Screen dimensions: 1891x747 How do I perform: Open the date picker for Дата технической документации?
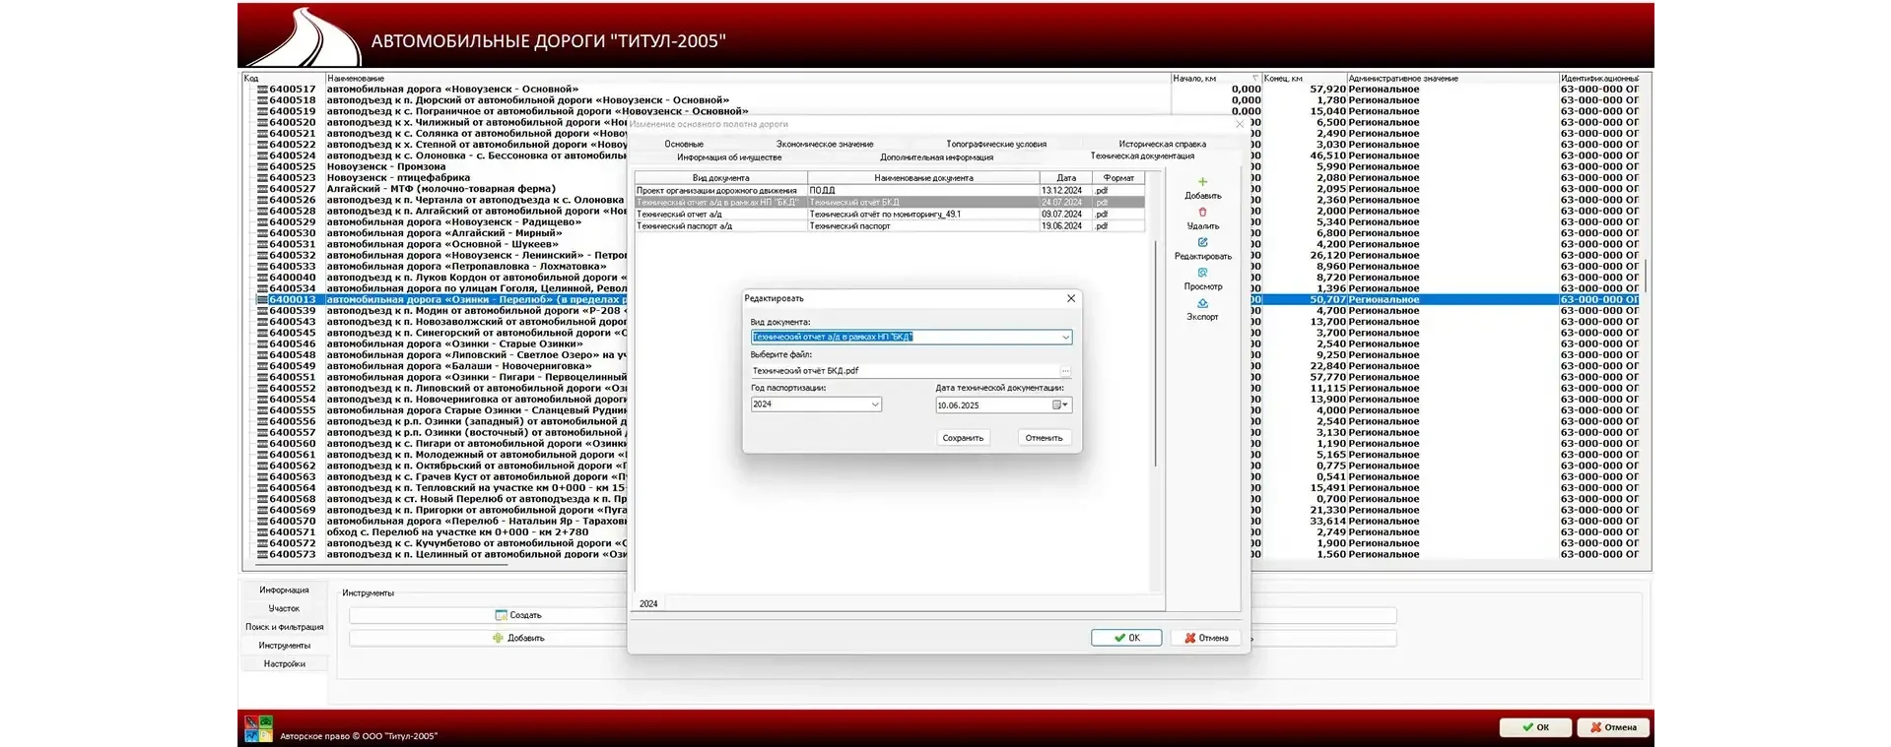[1060, 405]
